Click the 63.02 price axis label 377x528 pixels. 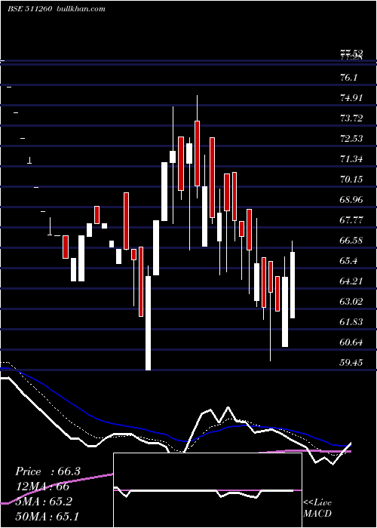pos(351,302)
